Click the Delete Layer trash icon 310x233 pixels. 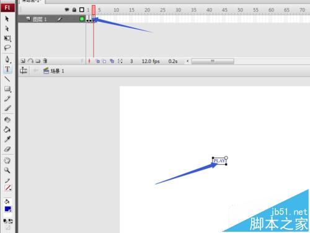tap(45, 61)
